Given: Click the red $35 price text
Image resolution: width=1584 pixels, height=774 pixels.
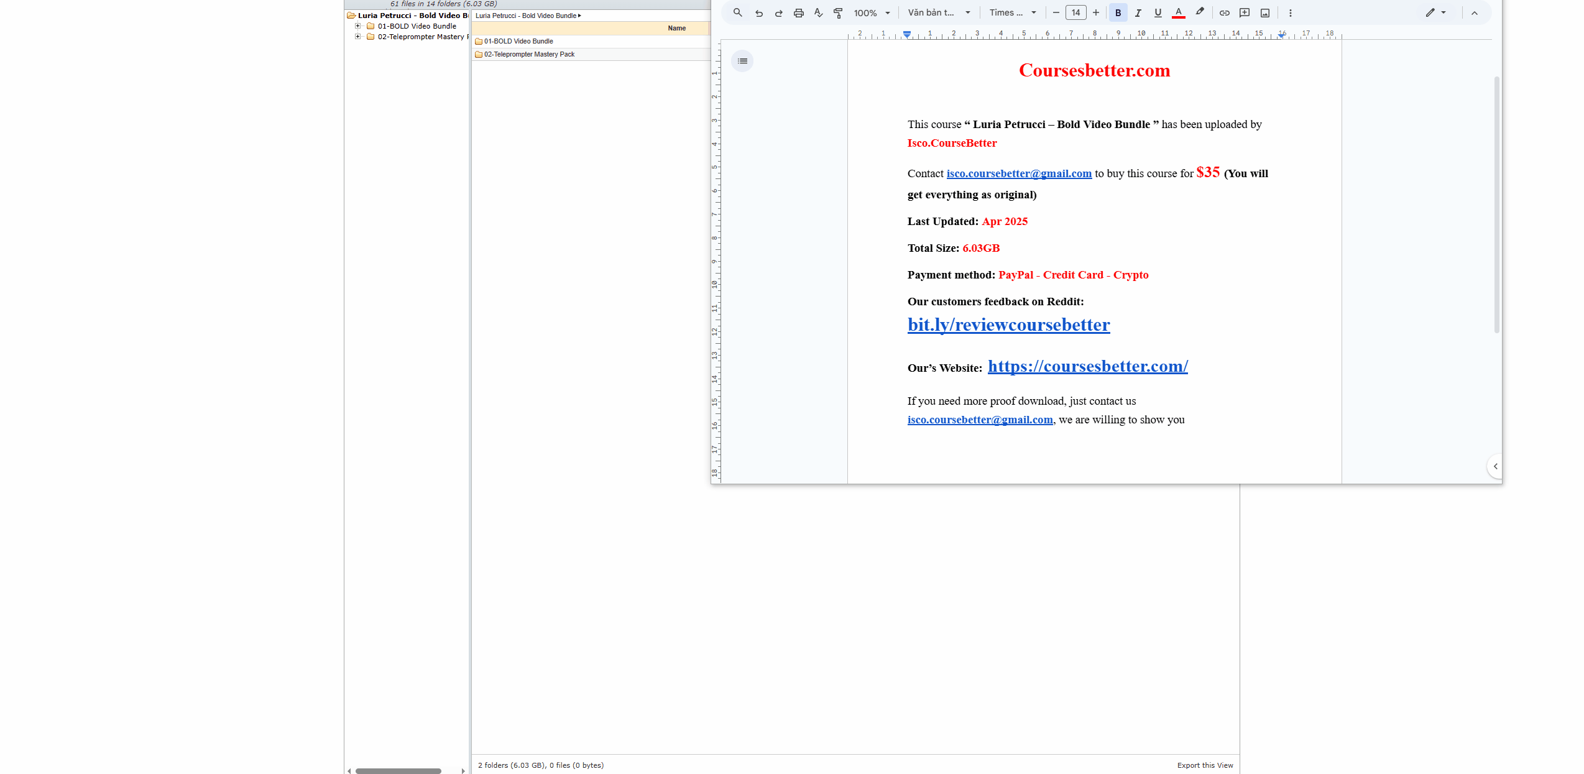Looking at the screenshot, I should pos(1208,172).
